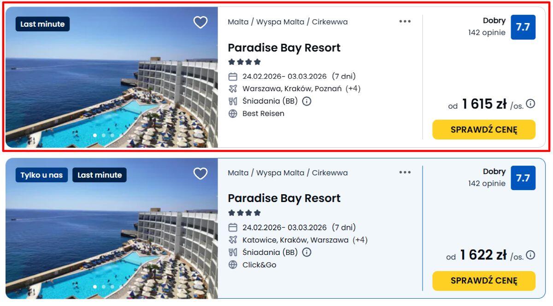The height and width of the screenshot is (306, 553).
Task: Toggle heart on the Click&Go offer
Action: pyautogui.click(x=200, y=173)
